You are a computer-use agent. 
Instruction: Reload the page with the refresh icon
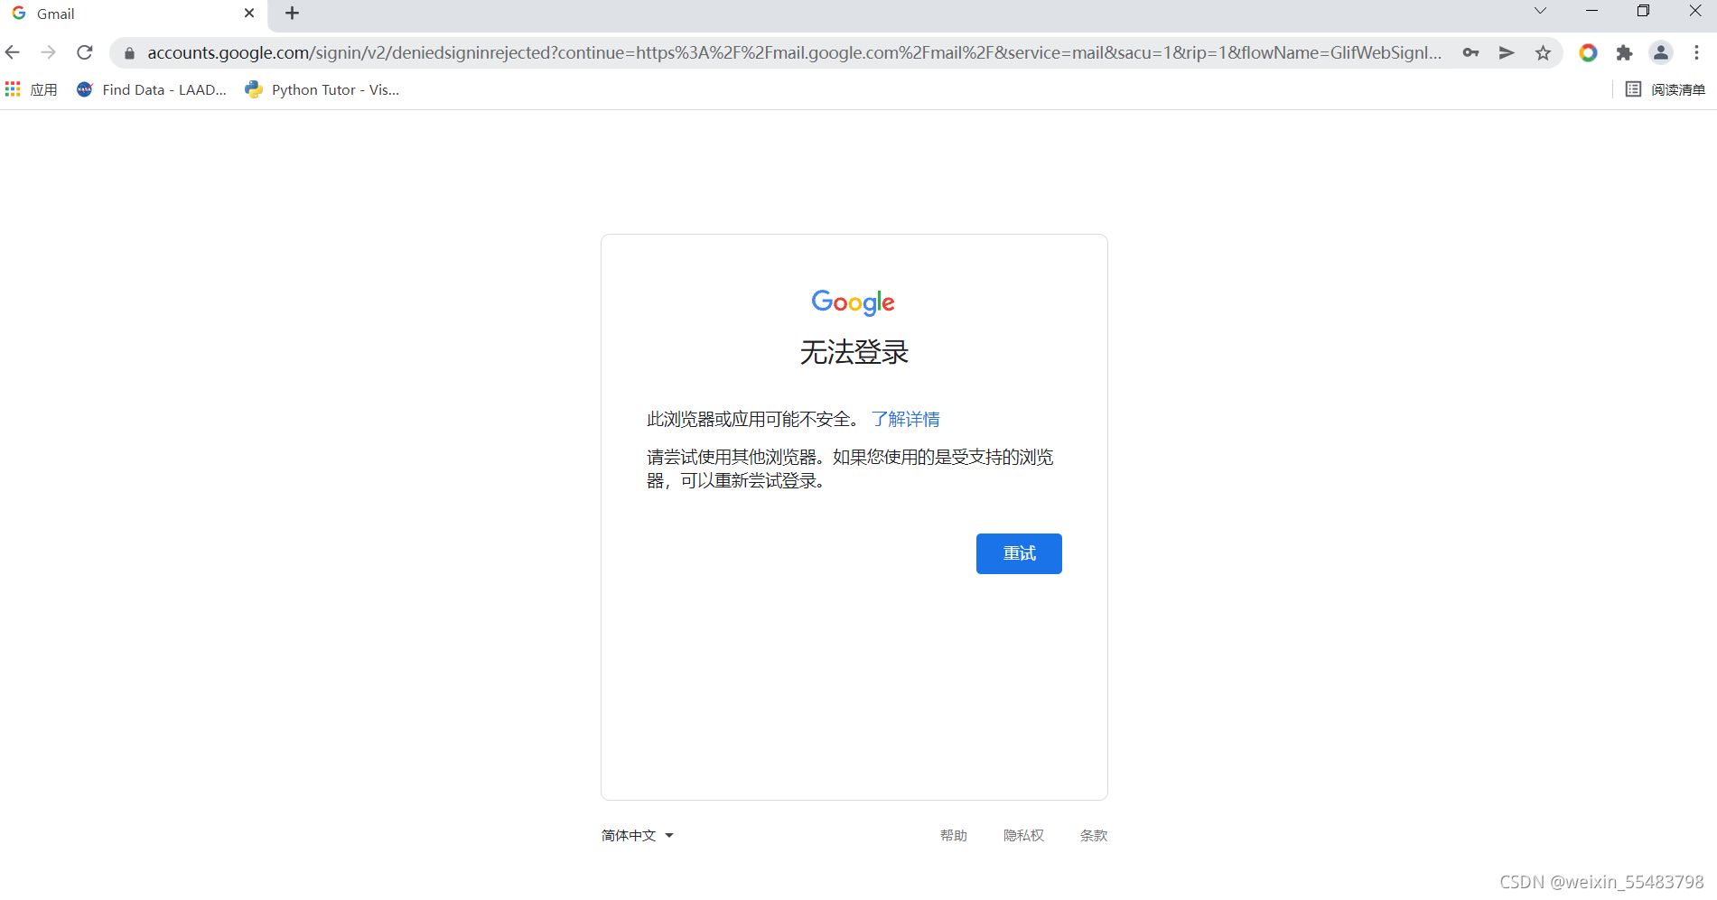pos(85,52)
